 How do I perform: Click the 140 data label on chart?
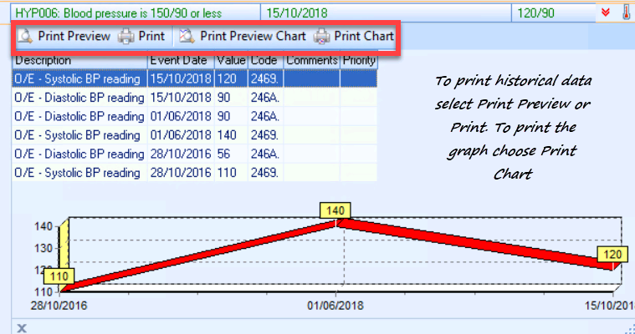pyautogui.click(x=336, y=210)
